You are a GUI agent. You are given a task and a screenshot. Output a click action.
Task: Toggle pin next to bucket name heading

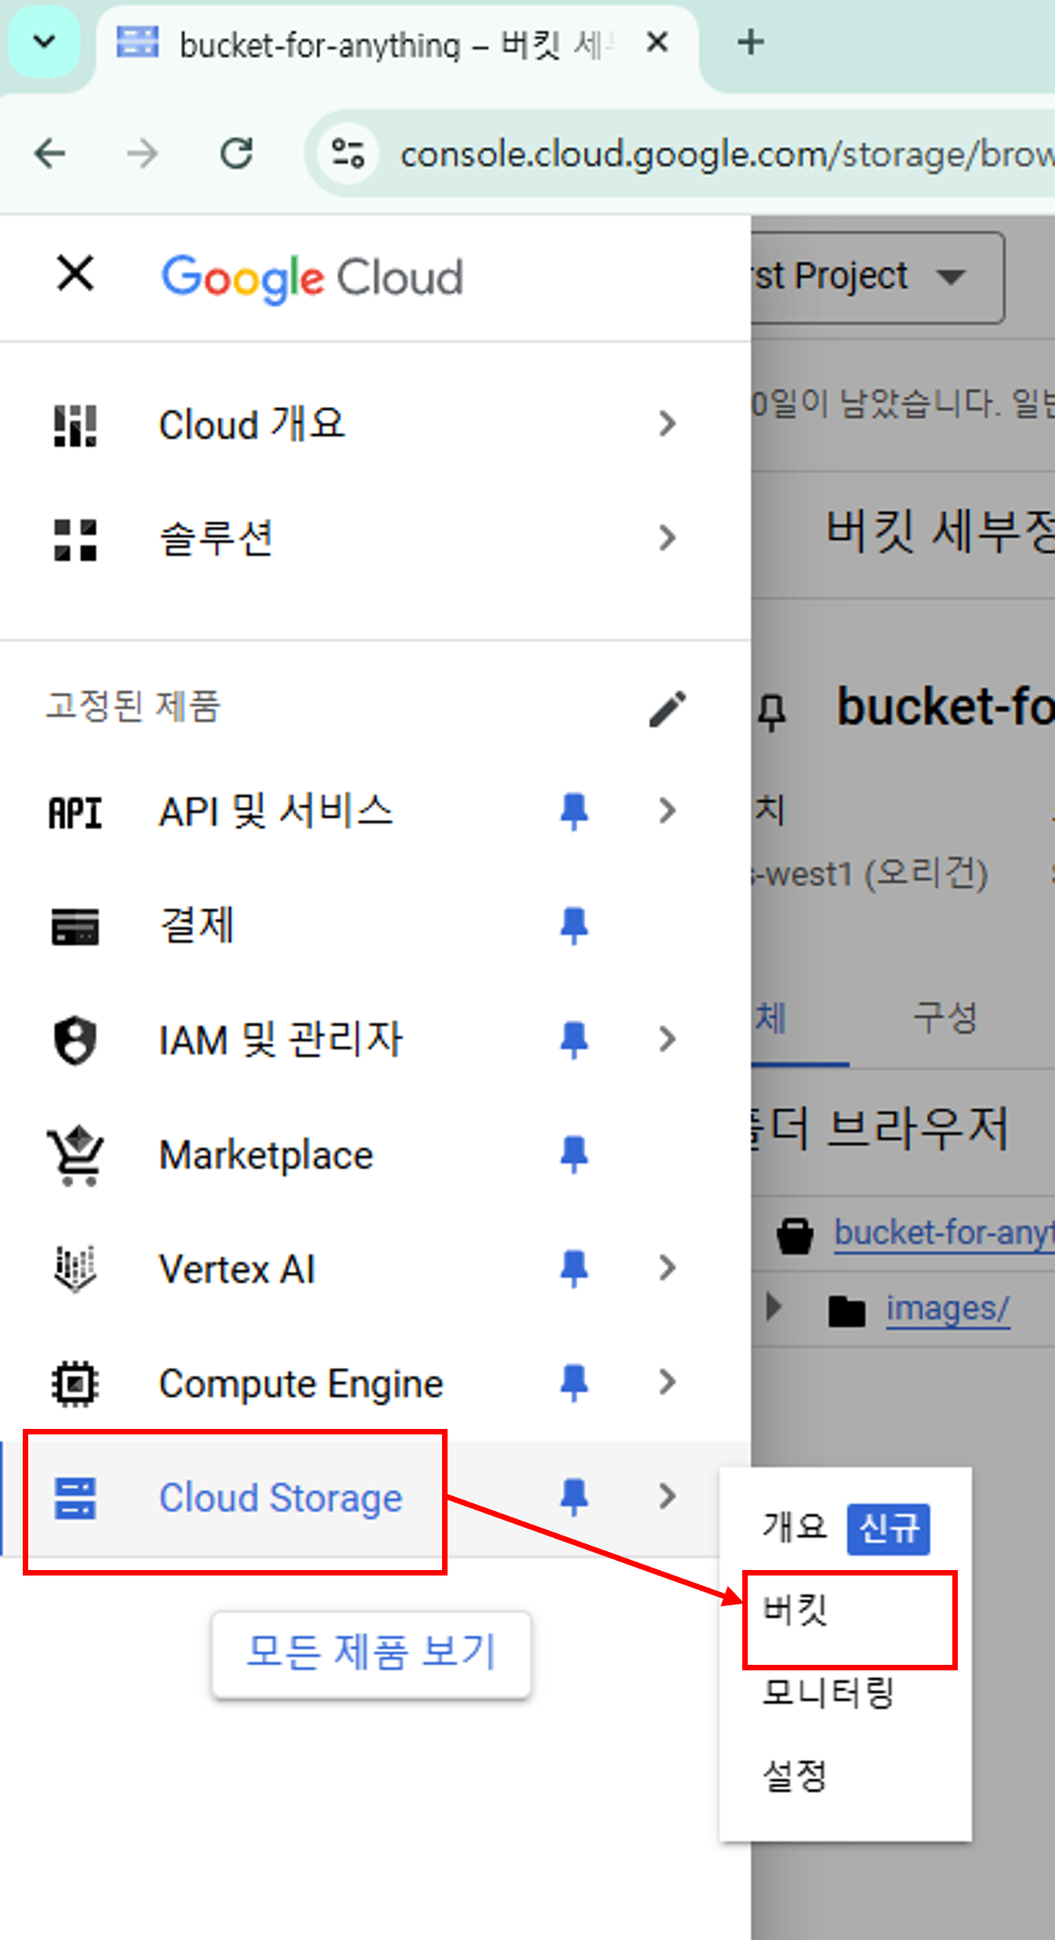point(772,712)
